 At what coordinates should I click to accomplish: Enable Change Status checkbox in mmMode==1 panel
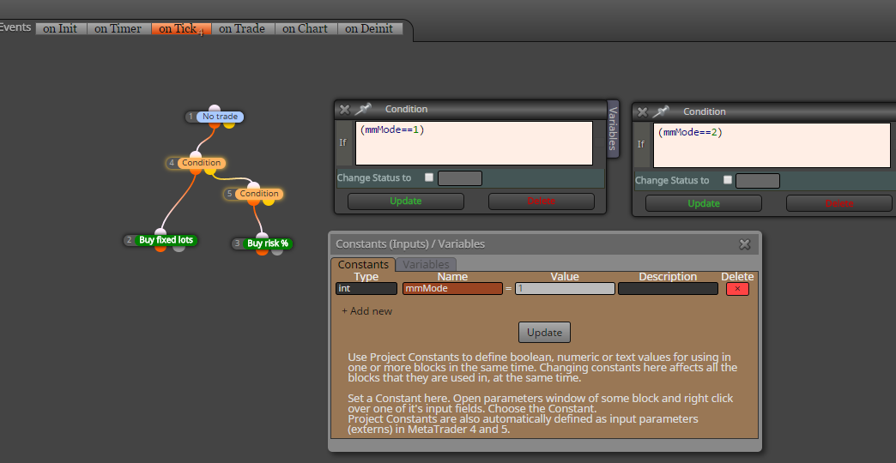coord(429,177)
